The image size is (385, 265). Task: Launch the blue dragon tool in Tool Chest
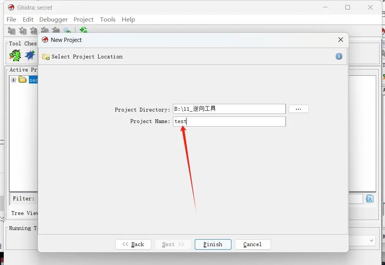click(30, 55)
